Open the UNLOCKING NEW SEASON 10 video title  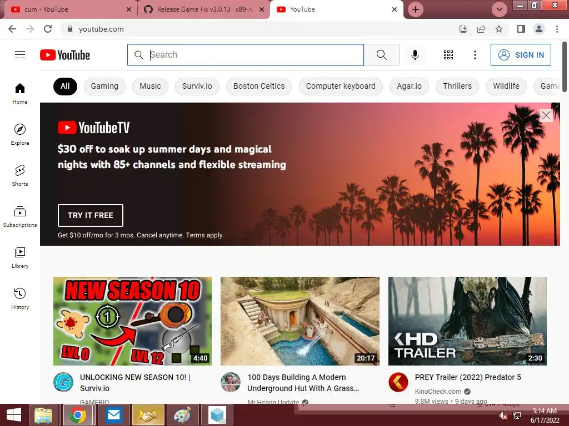(x=135, y=383)
